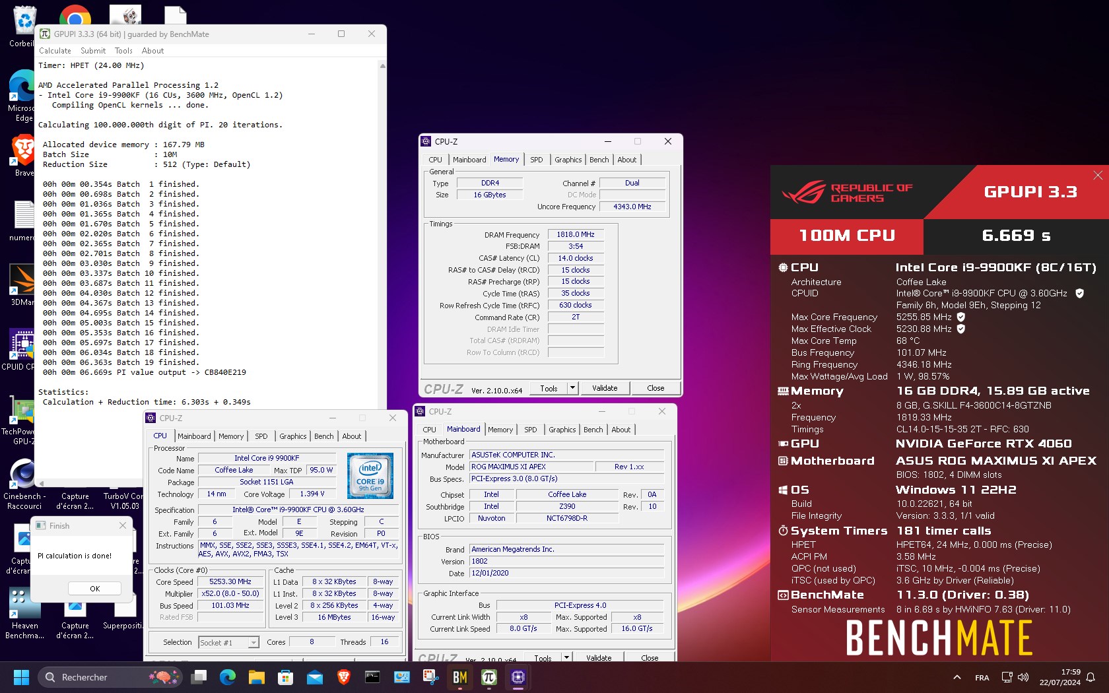Click the volume icon in system tray
The height and width of the screenshot is (693, 1109).
coord(1023,677)
